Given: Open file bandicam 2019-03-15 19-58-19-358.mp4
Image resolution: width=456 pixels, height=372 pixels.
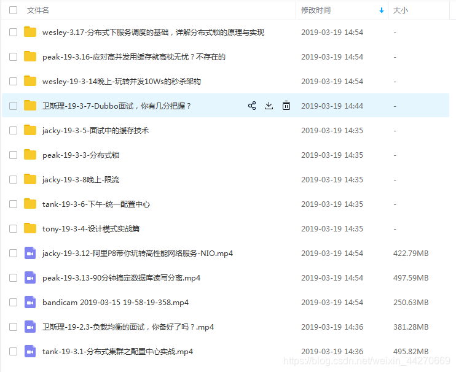Looking at the screenshot, I should 116,302.
